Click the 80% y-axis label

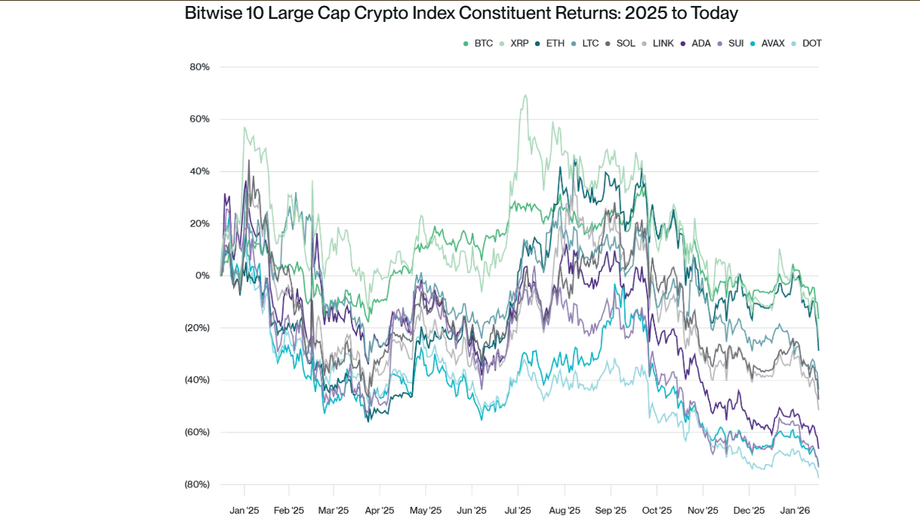pyautogui.click(x=199, y=67)
